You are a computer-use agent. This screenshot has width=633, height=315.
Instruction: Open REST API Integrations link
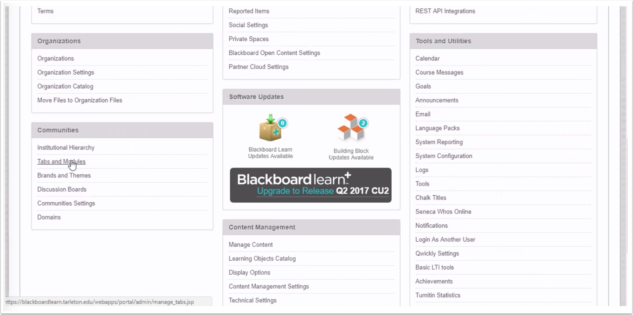445,11
